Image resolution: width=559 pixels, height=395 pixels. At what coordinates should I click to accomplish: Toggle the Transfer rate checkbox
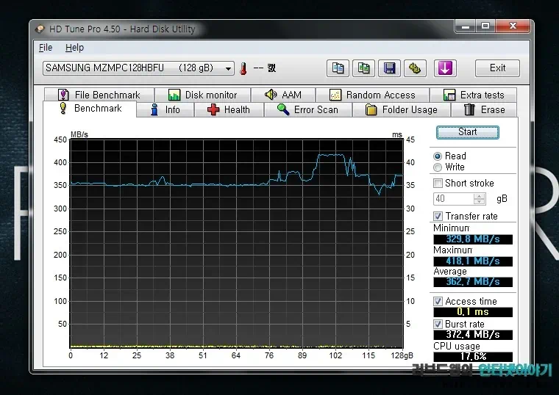[x=438, y=216]
